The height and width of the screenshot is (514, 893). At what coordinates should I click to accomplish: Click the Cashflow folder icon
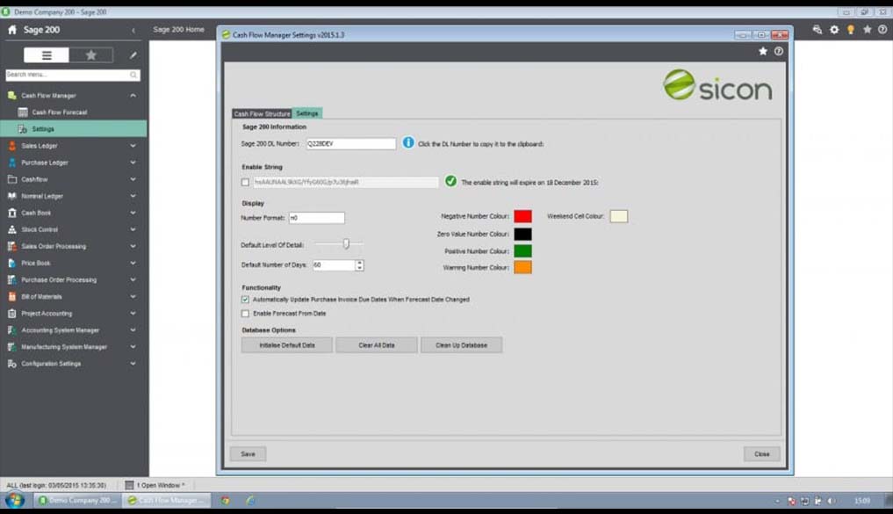(12, 179)
